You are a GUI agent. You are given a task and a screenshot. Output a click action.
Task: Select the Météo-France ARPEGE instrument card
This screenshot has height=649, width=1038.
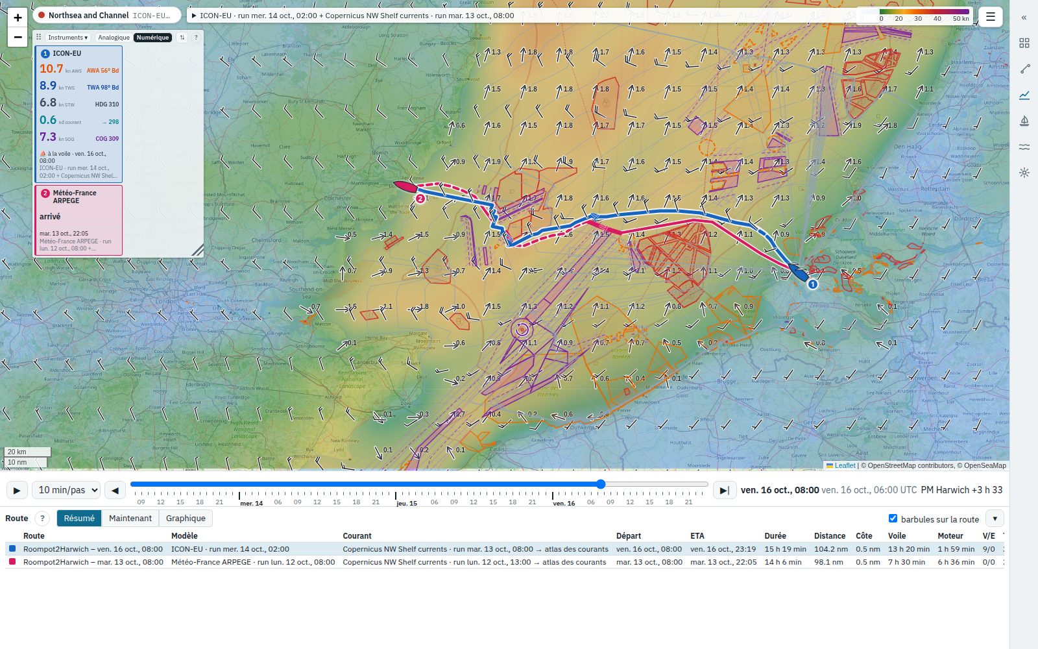[78, 221]
